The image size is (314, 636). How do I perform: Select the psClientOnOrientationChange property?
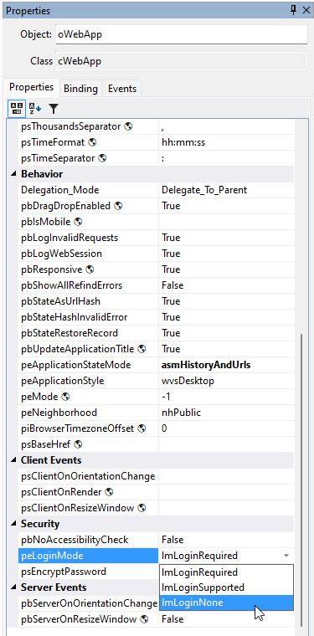pyautogui.click(x=88, y=476)
